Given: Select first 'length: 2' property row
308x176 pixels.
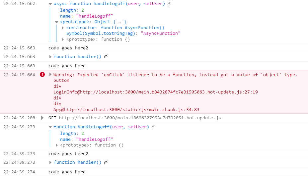Looking at the screenshot, I should click(x=72, y=10).
